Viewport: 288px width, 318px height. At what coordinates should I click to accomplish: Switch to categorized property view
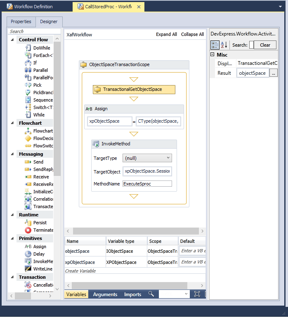(215, 45)
